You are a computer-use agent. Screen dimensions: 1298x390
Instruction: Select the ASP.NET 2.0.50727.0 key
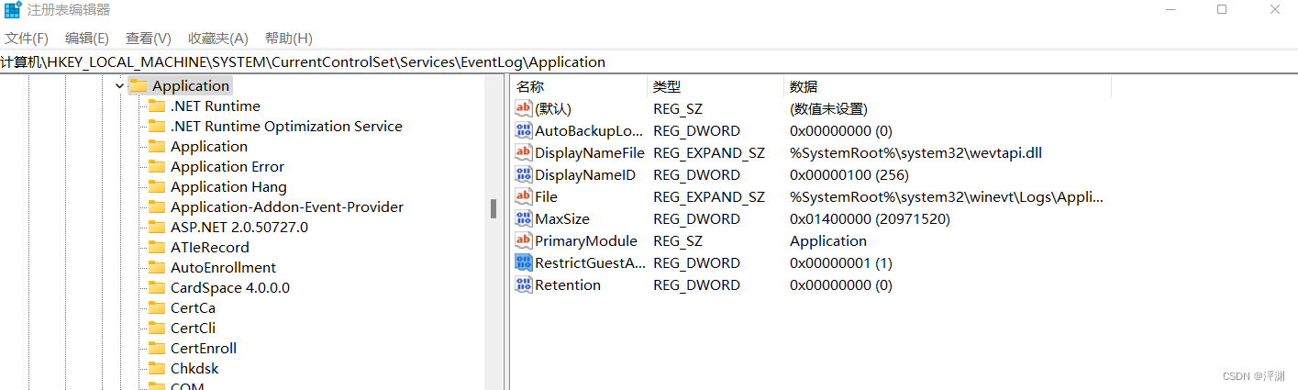coord(239,228)
